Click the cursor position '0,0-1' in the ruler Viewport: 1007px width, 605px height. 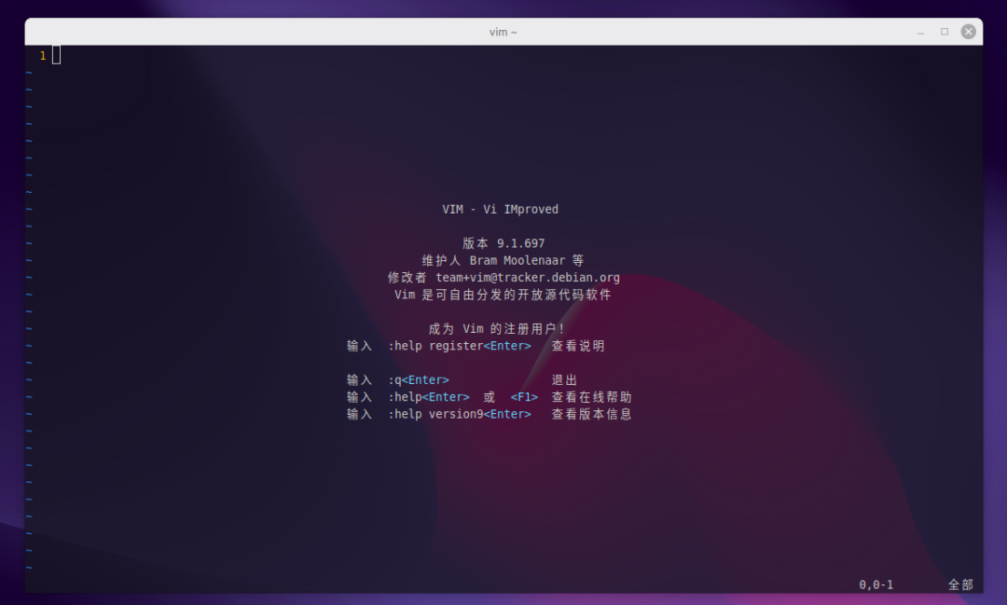tap(876, 585)
